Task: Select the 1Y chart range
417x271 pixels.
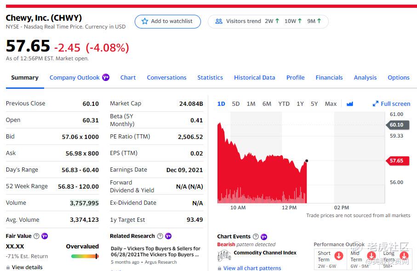Action: 300,104
